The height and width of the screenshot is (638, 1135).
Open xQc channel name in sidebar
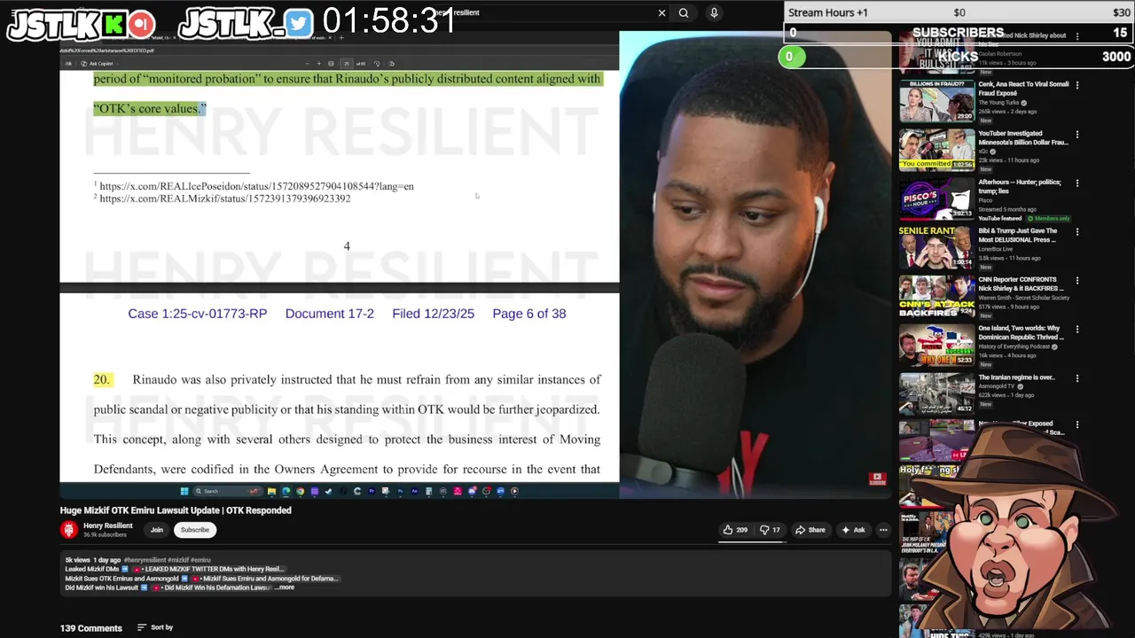pos(983,152)
